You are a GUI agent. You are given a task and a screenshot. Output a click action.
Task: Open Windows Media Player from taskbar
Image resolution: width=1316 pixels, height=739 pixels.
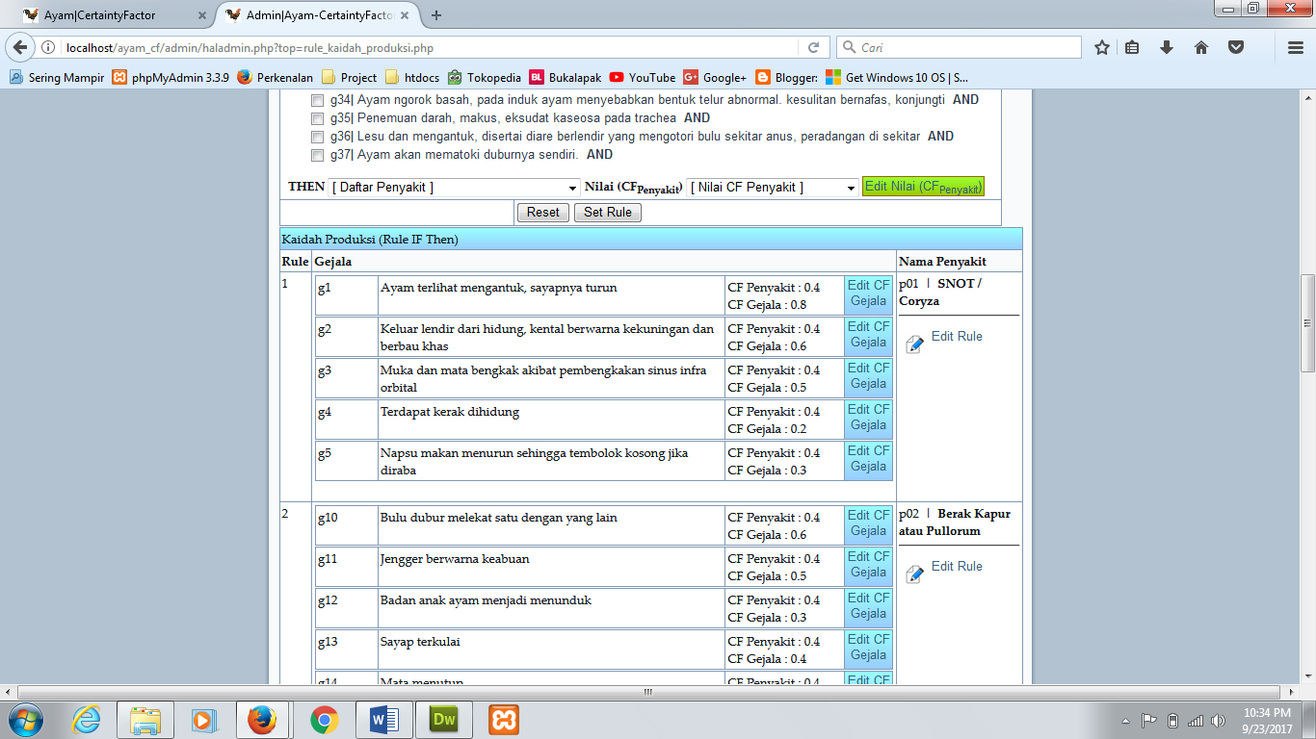tap(202, 720)
